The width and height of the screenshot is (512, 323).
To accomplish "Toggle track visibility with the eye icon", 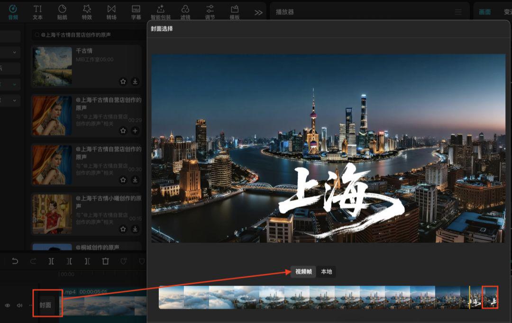I will coord(7,305).
